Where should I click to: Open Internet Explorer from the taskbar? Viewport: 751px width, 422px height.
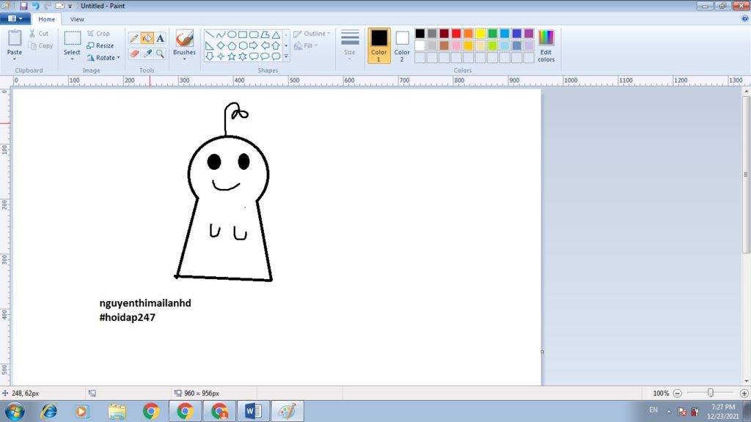tap(49, 411)
